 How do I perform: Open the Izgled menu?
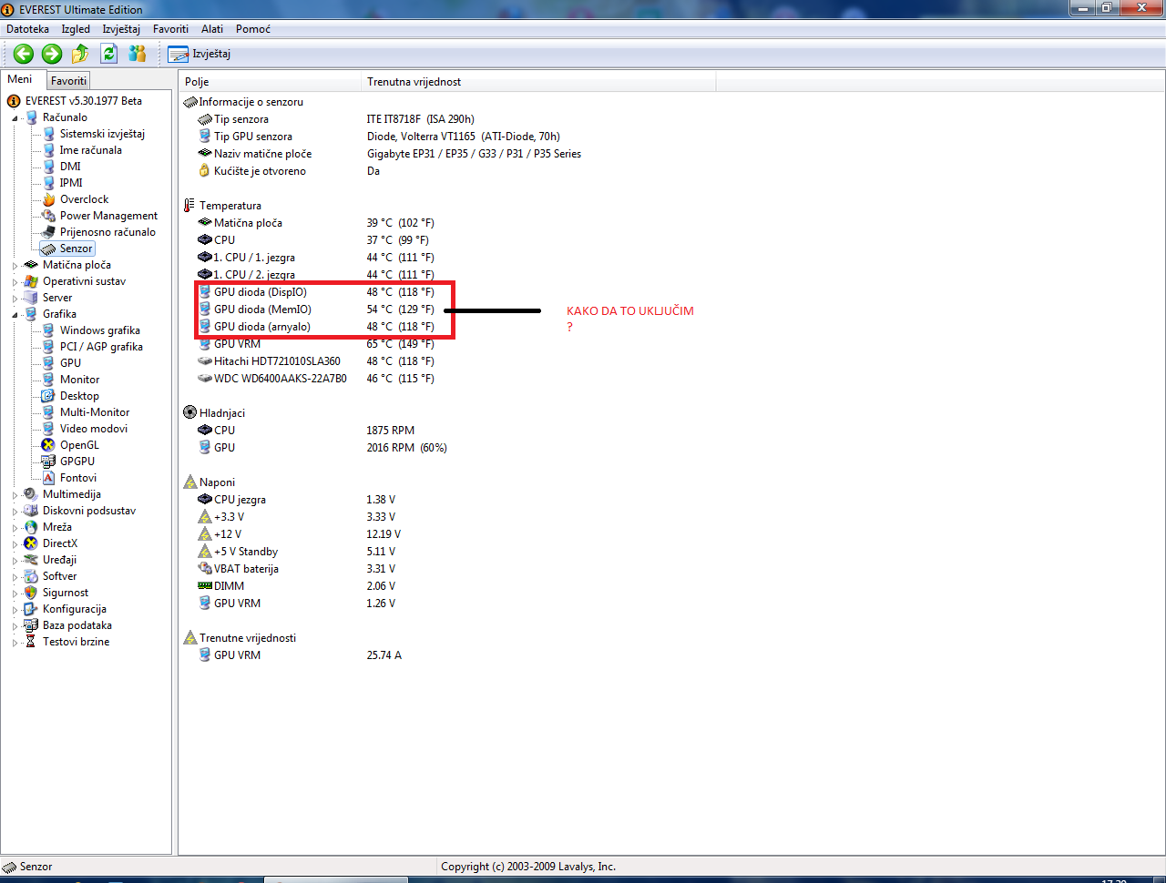click(76, 29)
